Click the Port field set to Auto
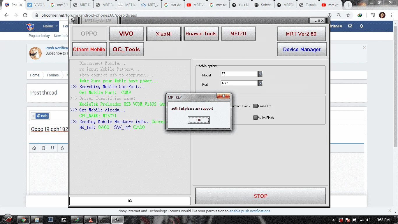The image size is (398, 224). tap(239, 83)
